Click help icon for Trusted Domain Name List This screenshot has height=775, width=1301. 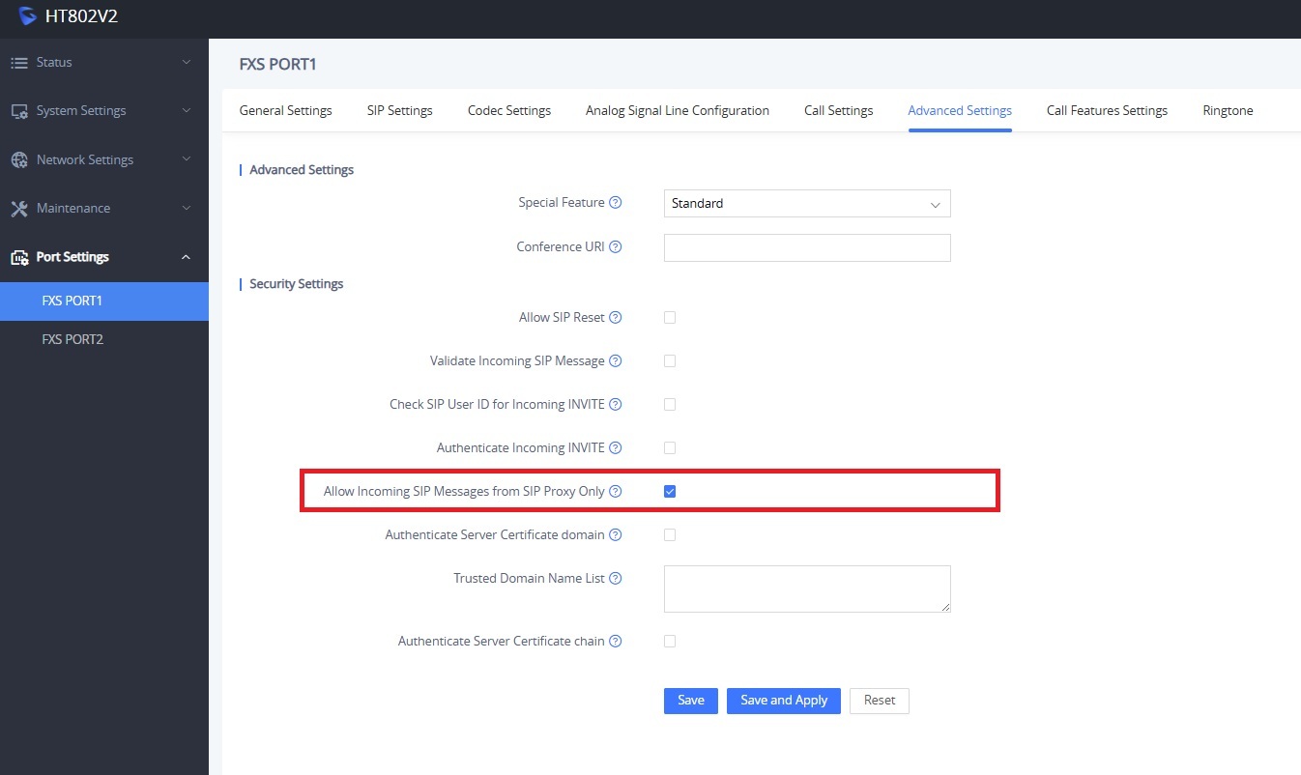click(x=616, y=579)
